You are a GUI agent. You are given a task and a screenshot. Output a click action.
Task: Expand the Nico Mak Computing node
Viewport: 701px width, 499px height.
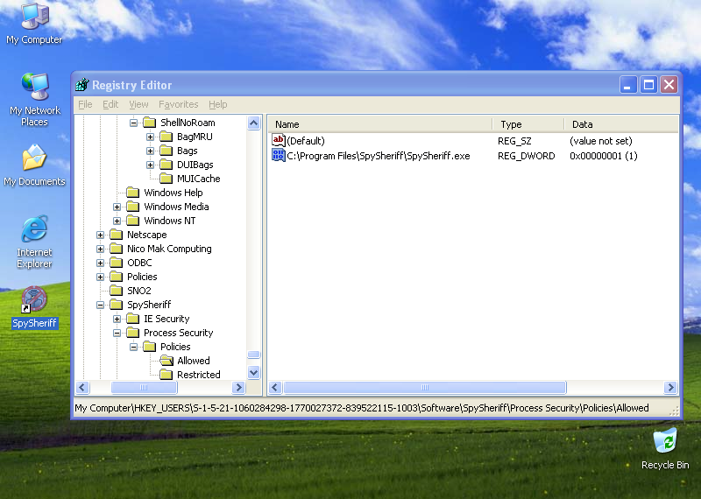tap(100, 249)
